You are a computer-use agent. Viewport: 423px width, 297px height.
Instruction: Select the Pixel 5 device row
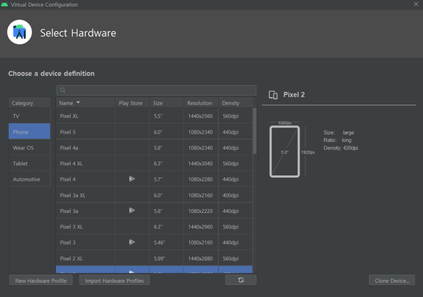click(x=154, y=132)
